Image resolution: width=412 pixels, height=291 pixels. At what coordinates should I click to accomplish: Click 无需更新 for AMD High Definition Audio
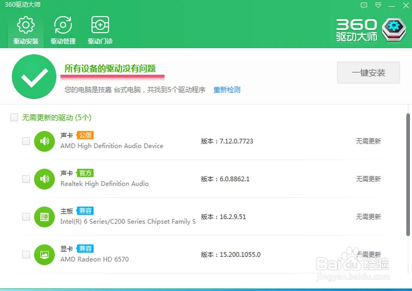coord(368,141)
